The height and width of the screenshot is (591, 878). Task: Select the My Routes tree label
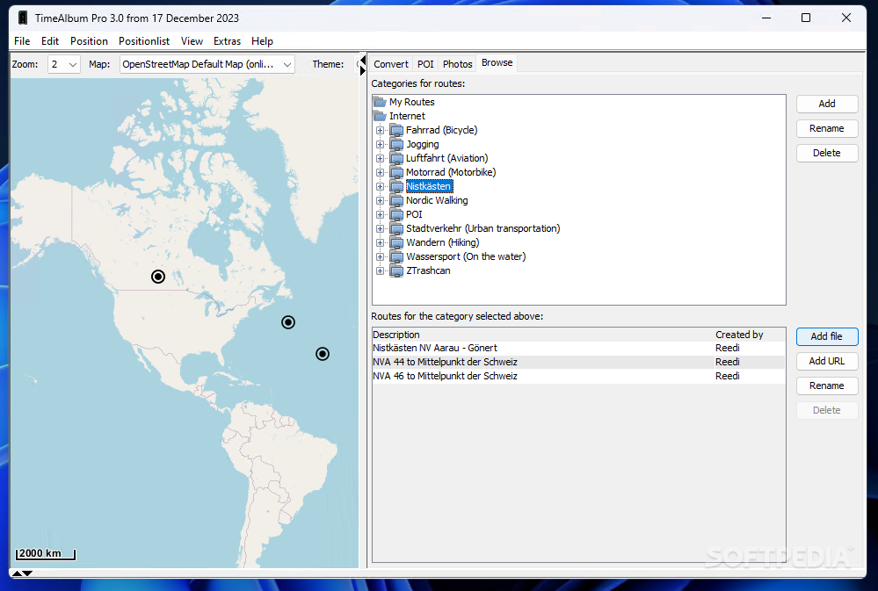click(411, 102)
